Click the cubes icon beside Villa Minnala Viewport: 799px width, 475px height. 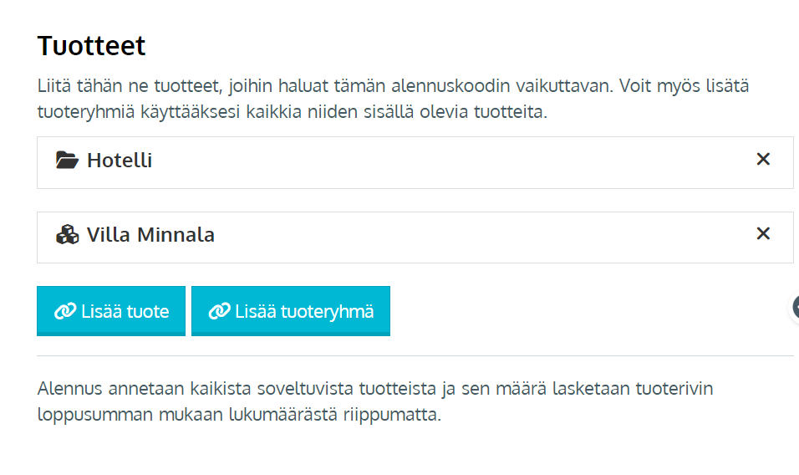coord(67,235)
